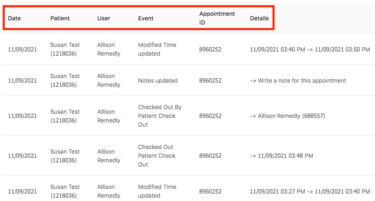The image size is (375, 201).
Task: Select the 'Checked Out By Patient Check Out' event
Action: (160, 116)
